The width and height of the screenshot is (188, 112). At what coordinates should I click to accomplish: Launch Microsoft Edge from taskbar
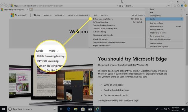[69, 109]
